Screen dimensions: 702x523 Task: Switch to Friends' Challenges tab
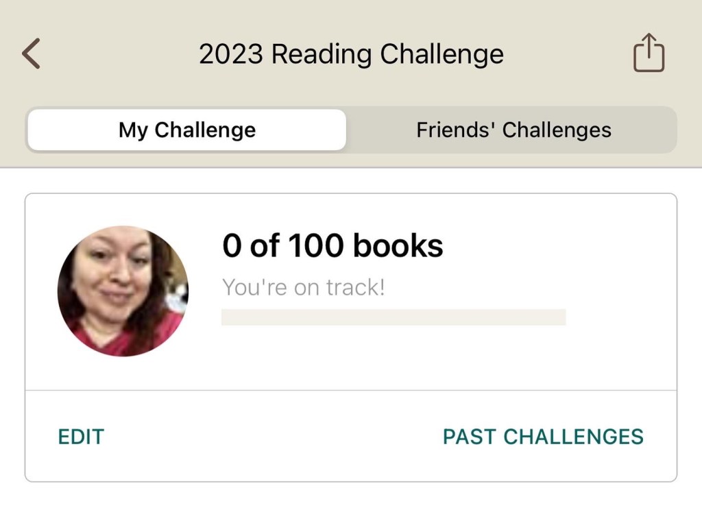pyautogui.click(x=513, y=130)
